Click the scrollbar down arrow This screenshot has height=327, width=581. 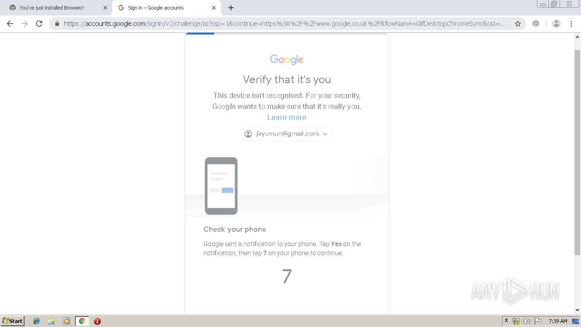click(x=577, y=311)
